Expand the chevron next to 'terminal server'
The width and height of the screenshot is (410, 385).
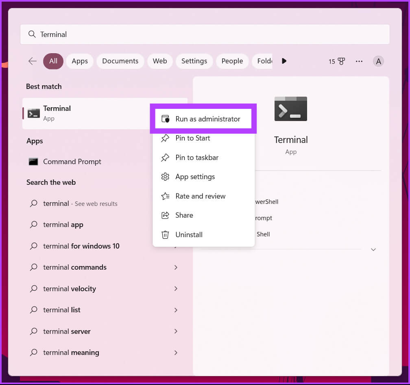point(176,331)
